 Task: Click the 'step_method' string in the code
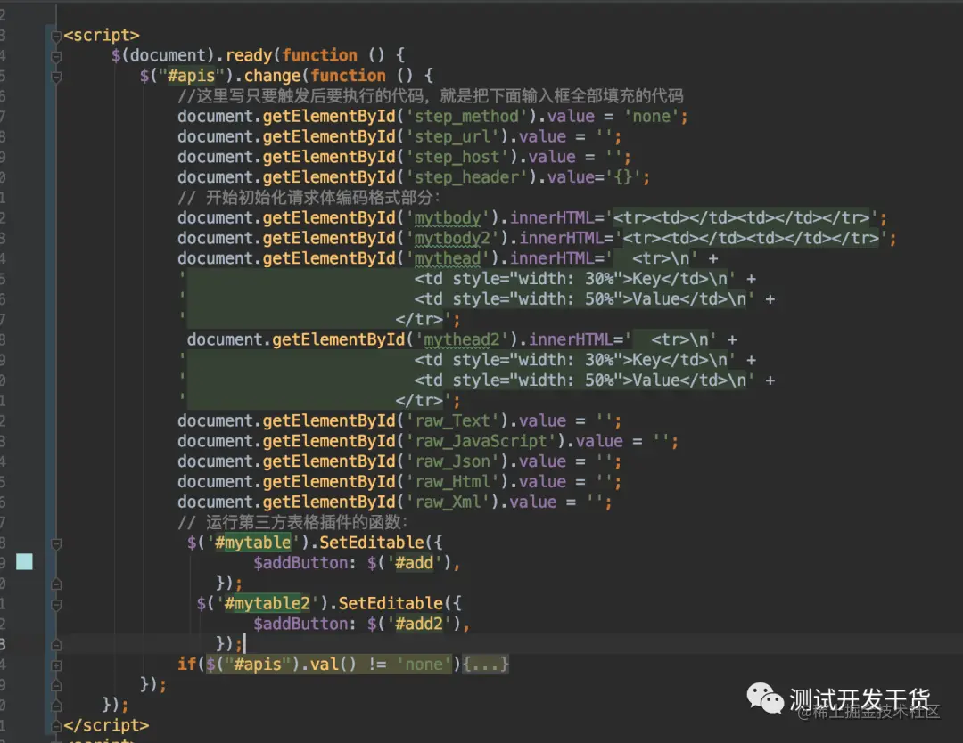coord(466,116)
